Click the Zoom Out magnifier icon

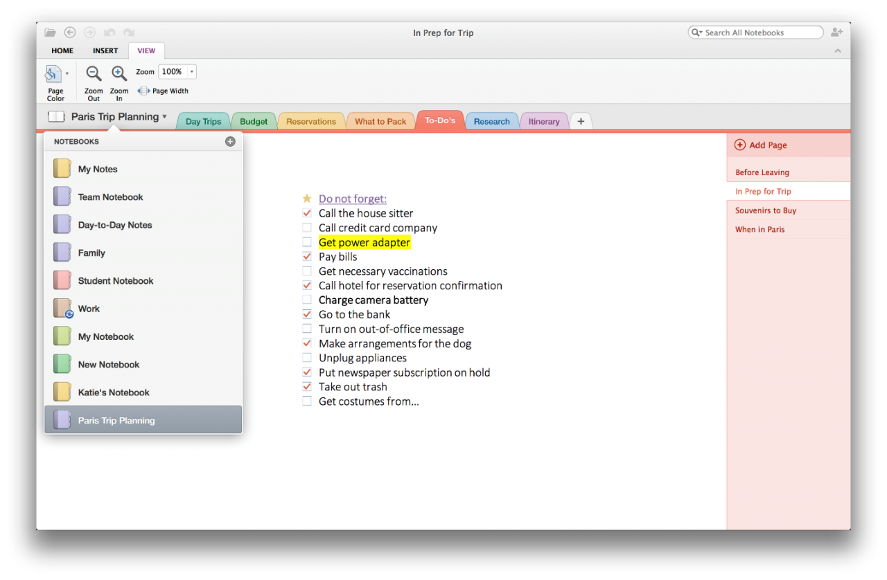tap(94, 74)
